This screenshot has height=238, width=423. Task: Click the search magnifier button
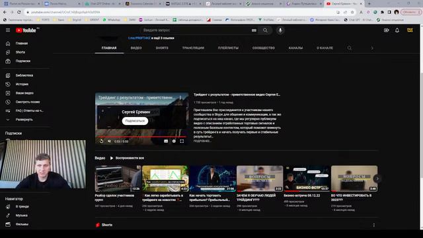[266, 30]
